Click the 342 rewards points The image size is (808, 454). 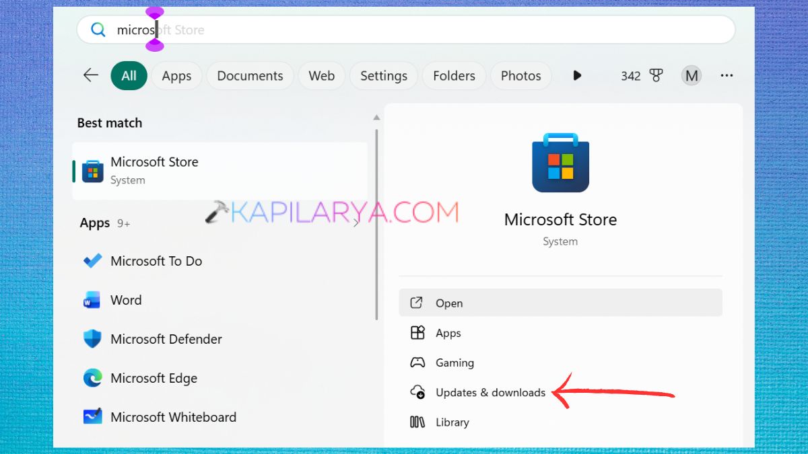[631, 76]
